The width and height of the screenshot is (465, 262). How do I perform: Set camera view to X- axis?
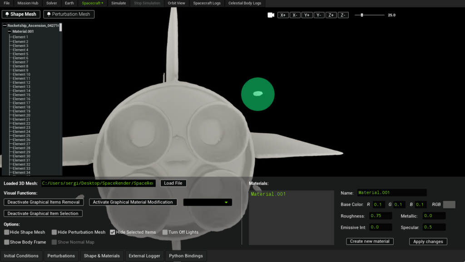295,15
